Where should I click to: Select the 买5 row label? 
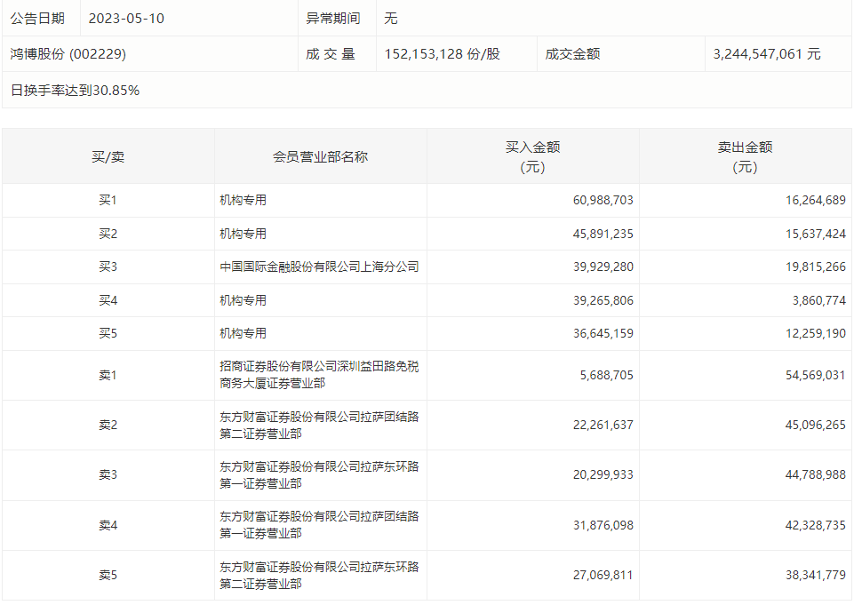tap(108, 333)
